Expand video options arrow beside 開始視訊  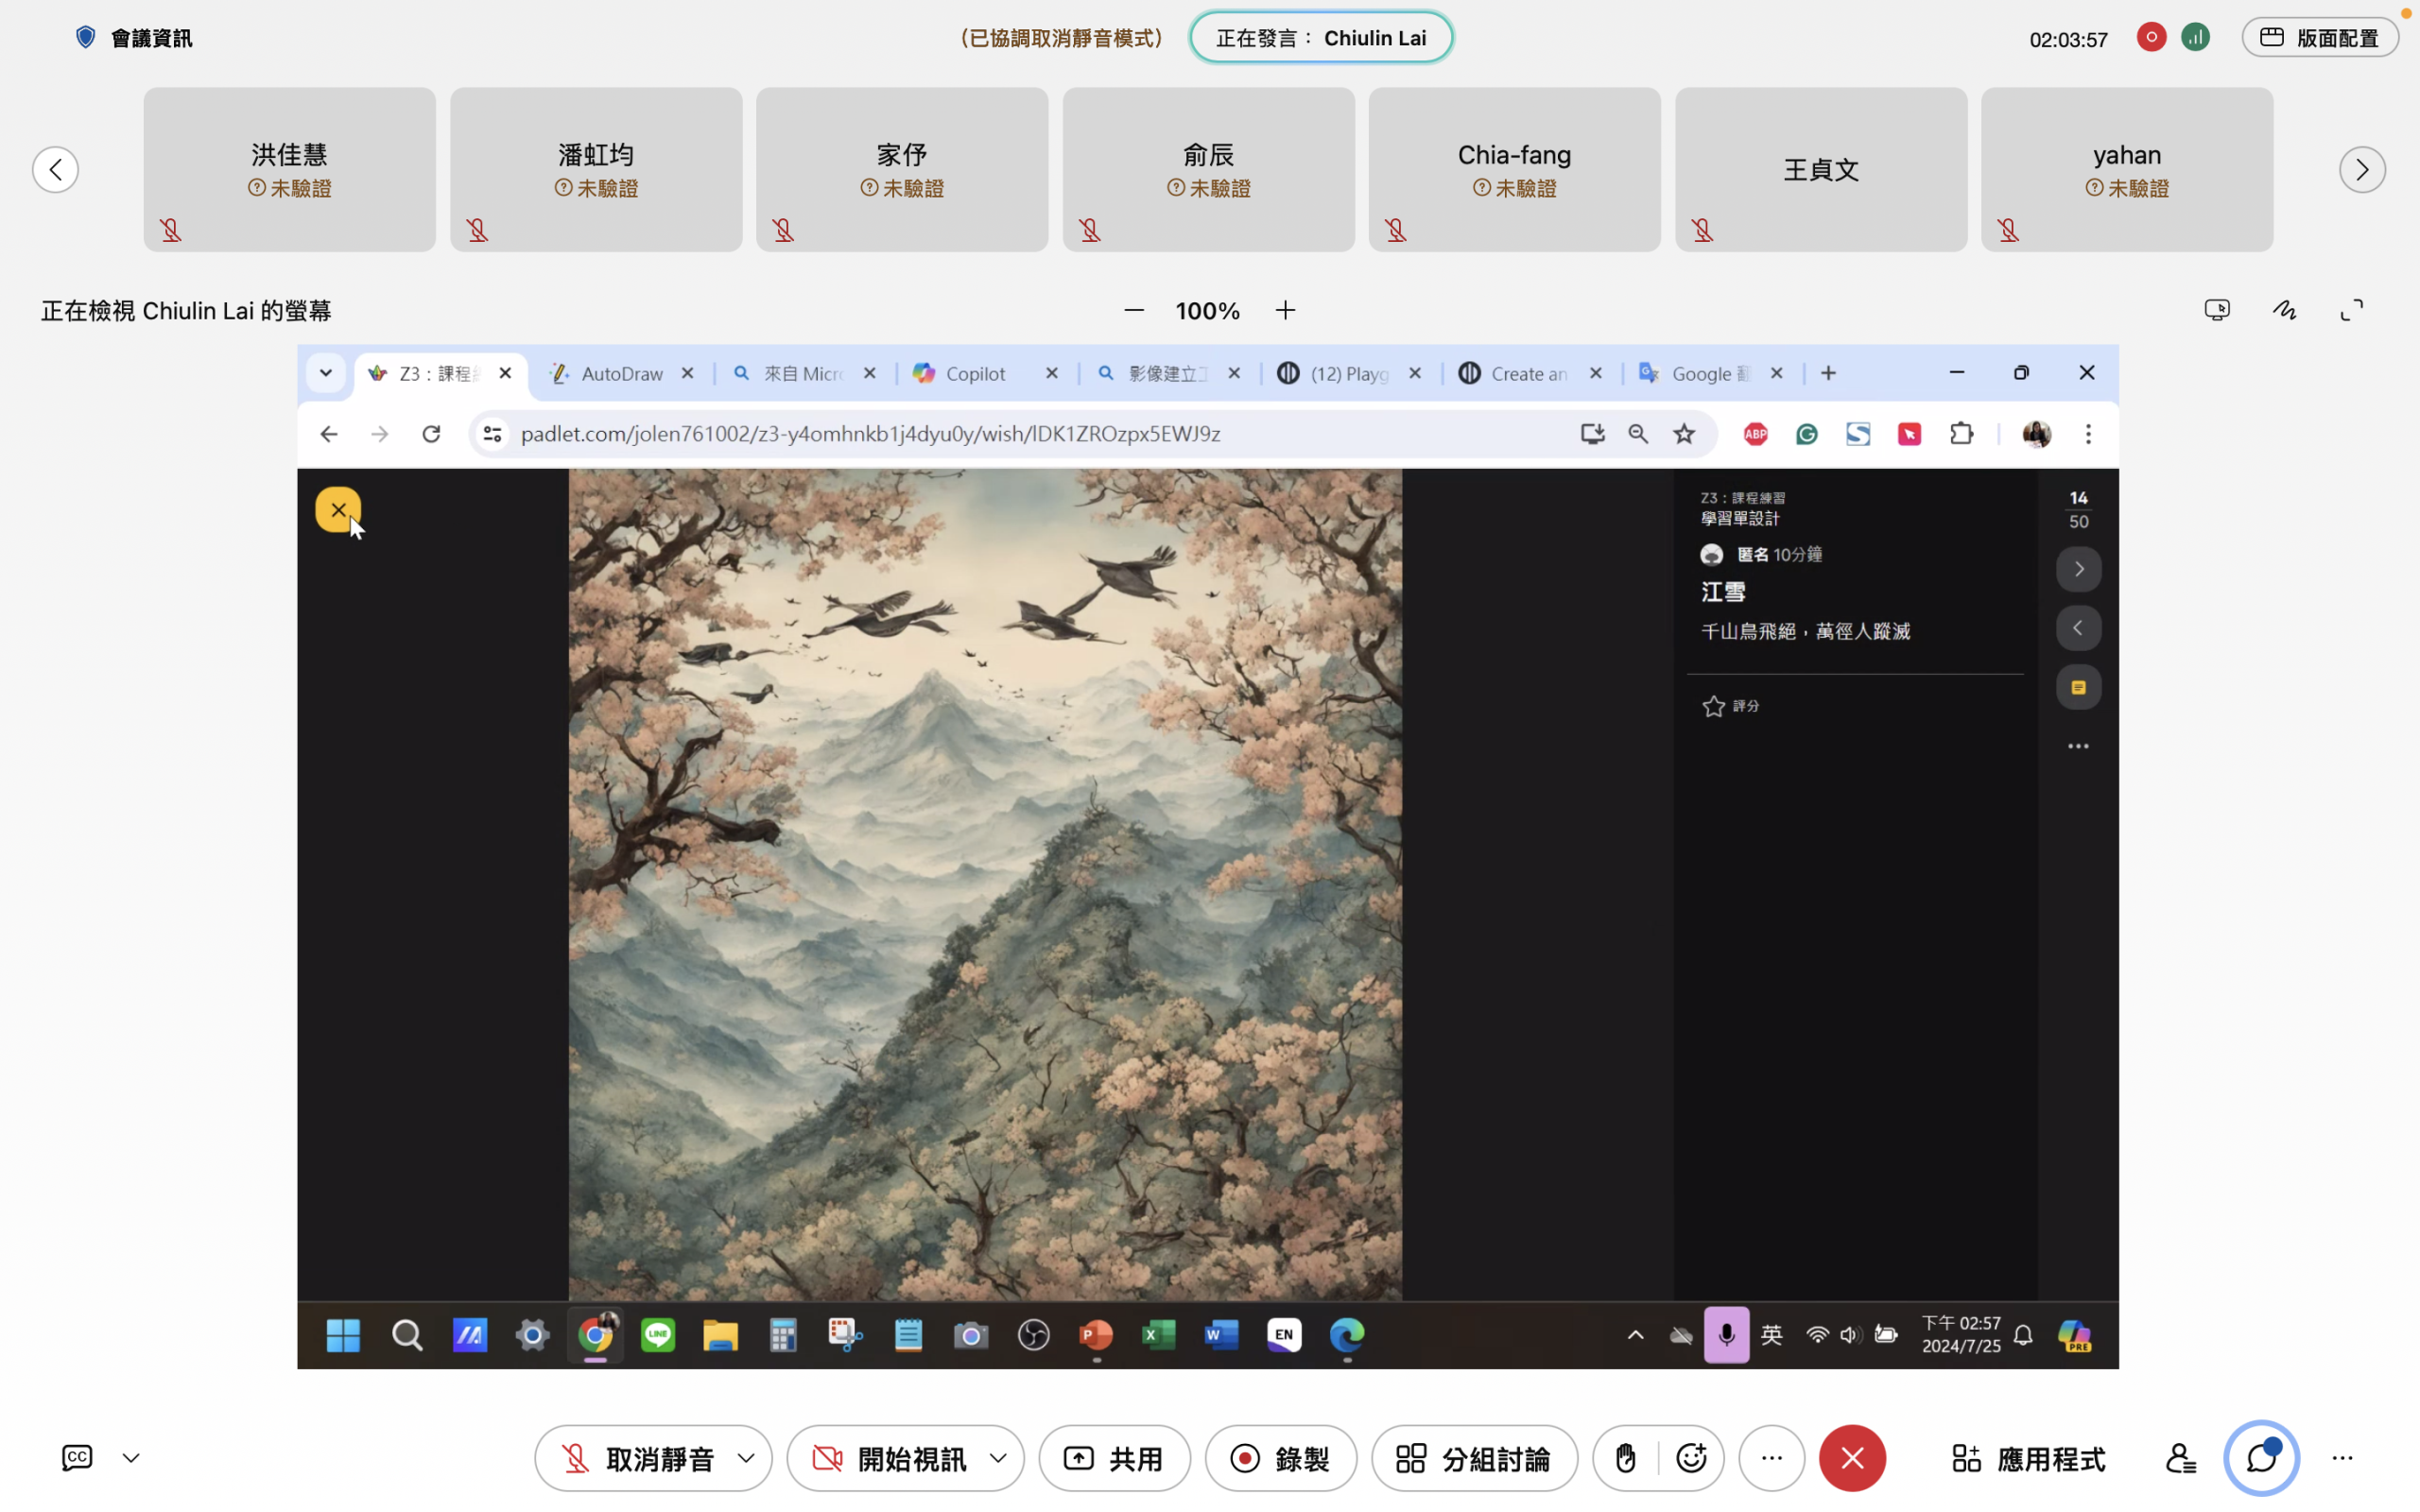pos(998,1458)
